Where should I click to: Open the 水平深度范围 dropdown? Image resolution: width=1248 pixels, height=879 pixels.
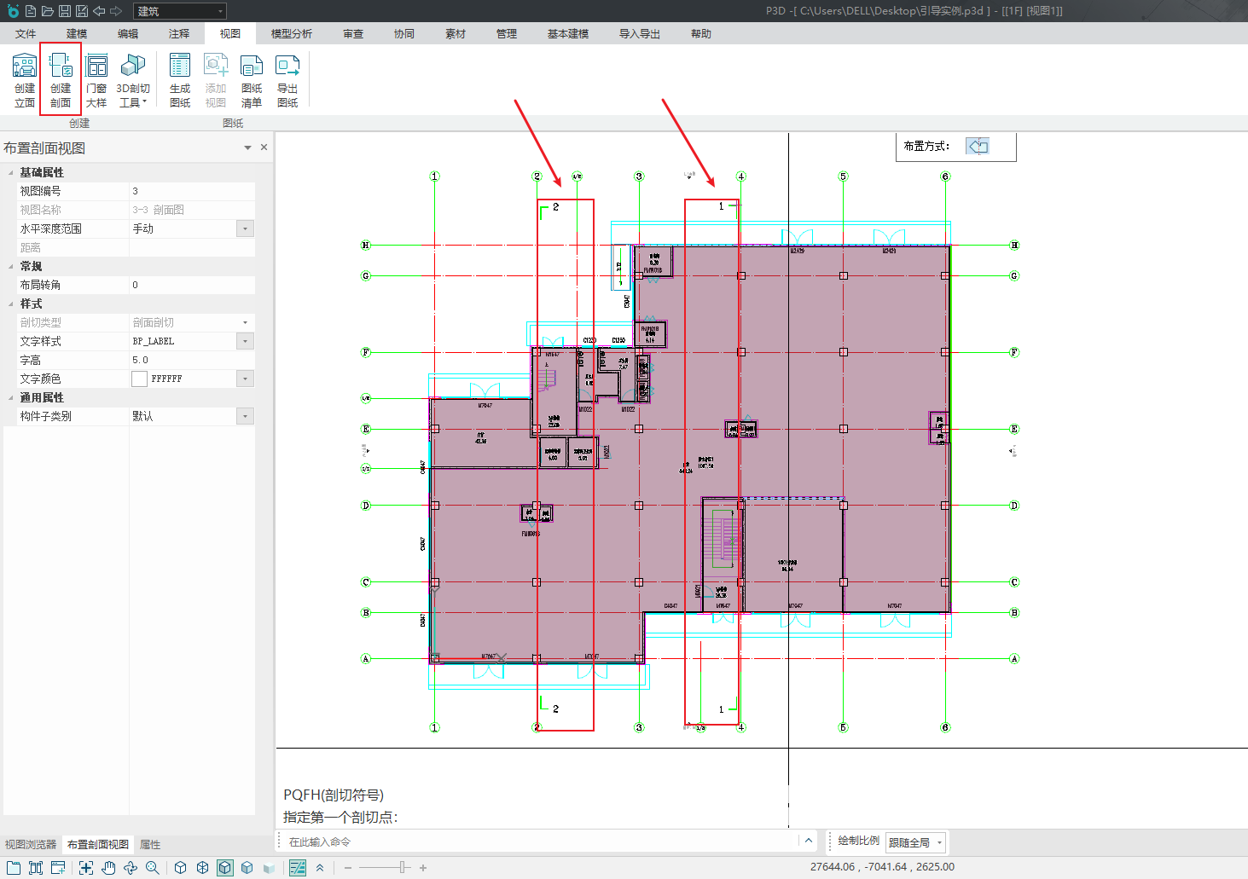pyautogui.click(x=245, y=228)
